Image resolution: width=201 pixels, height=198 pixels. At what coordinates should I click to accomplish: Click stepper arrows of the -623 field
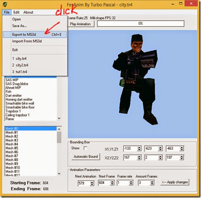pyautogui.click(x=160, y=149)
